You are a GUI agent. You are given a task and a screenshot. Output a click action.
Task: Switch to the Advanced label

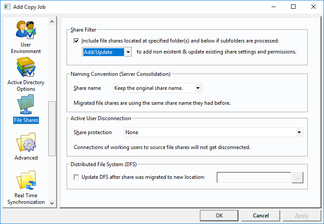tap(26, 158)
